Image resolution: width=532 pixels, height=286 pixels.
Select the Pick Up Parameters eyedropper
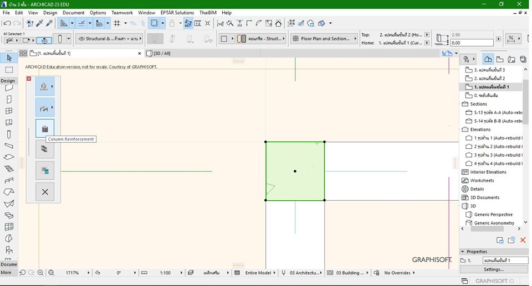coord(39,23)
